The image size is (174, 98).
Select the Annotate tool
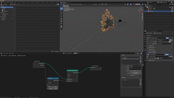pos(61,24)
